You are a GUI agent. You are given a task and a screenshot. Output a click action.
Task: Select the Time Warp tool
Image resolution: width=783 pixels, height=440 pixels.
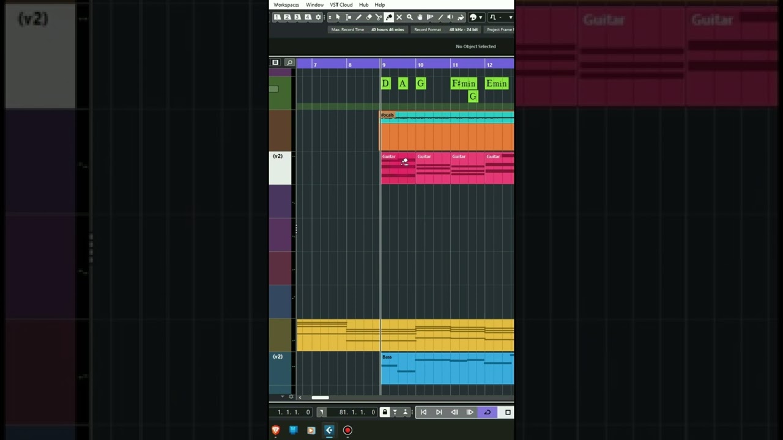click(429, 17)
